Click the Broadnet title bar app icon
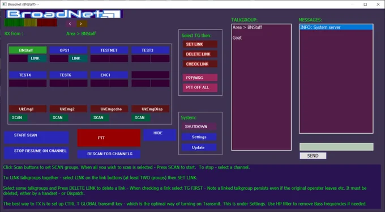 click(x=4, y=4)
